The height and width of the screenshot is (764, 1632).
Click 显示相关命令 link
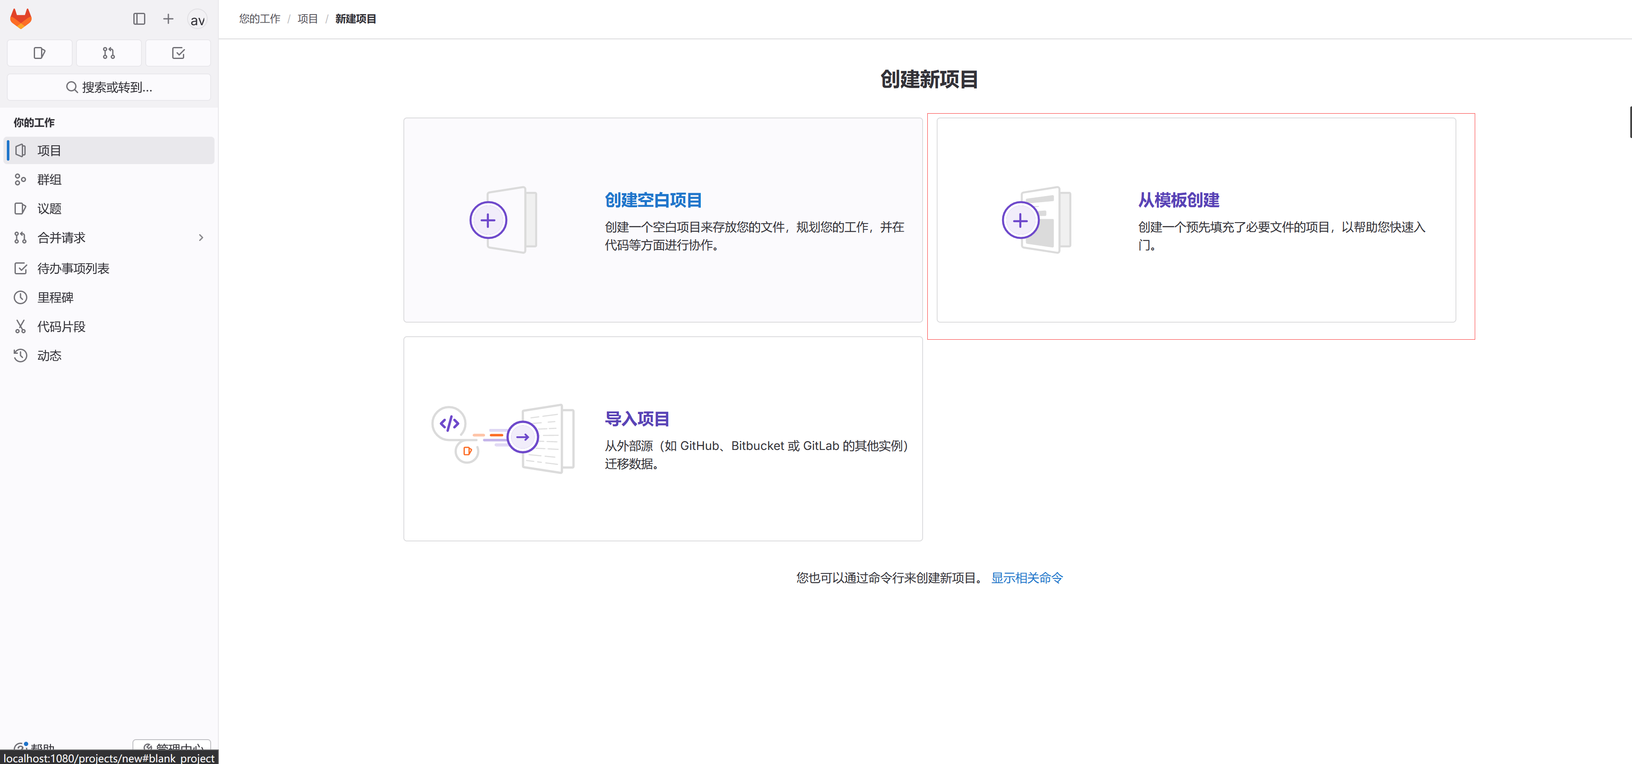click(1027, 578)
